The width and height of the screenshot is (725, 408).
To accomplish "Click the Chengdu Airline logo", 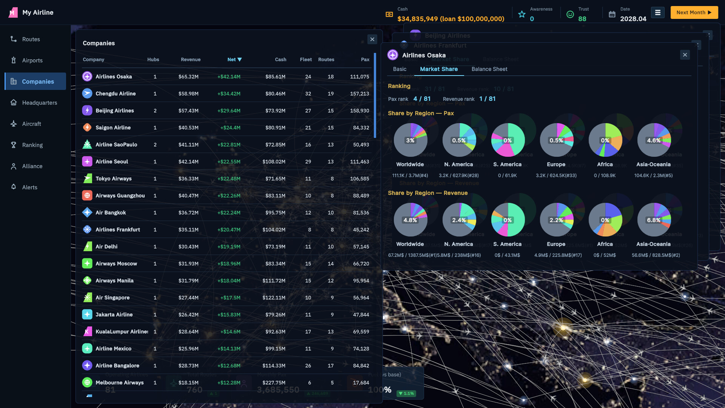I will (x=87, y=93).
